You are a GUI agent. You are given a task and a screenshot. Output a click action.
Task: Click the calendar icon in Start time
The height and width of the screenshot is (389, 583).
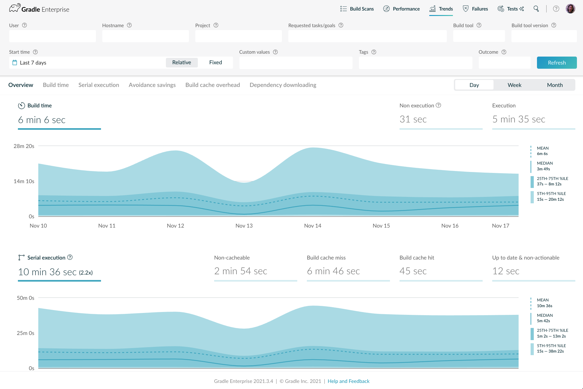tap(15, 63)
